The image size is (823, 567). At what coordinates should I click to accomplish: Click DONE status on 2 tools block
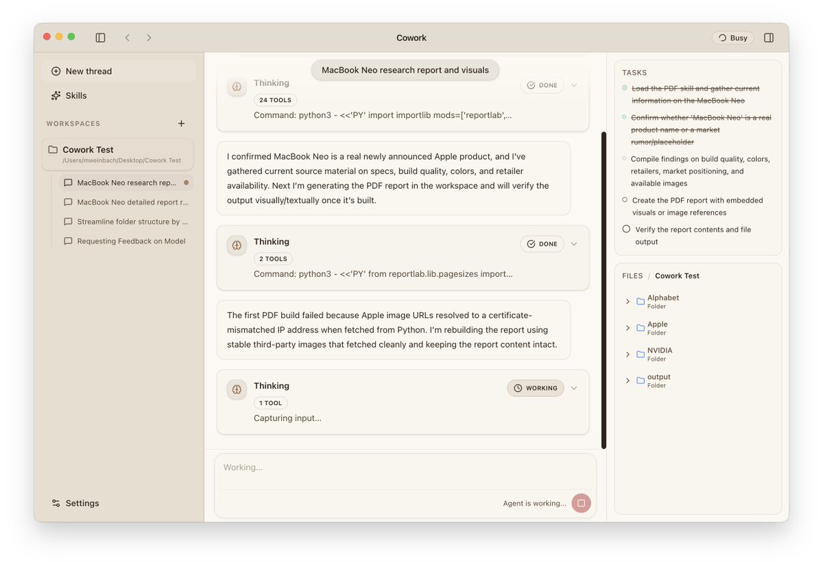542,244
